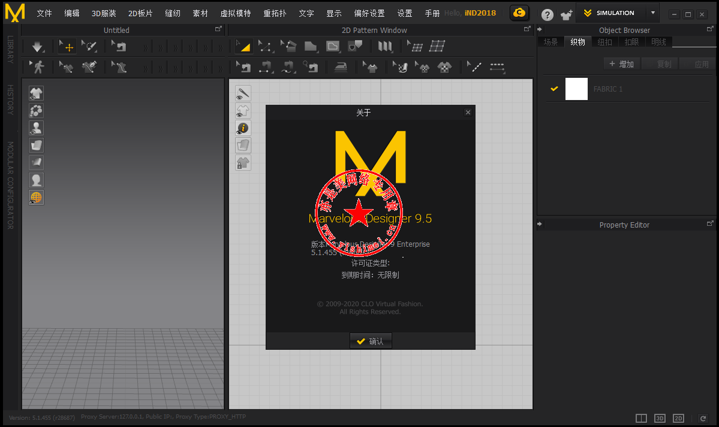
Task: Expand first hidden toolbar chevron in 3D toolbar bottom row
Action: [145, 68]
